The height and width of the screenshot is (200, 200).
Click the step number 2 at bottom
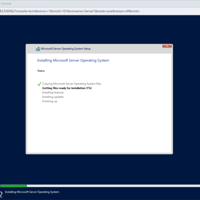click(1, 195)
